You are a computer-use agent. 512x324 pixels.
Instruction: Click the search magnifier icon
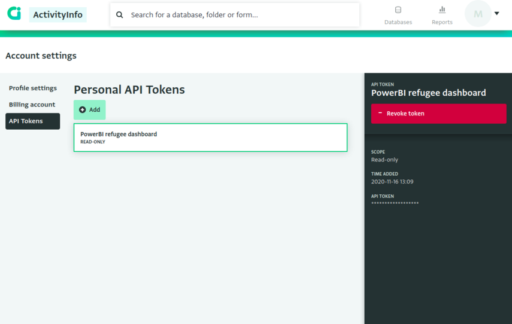[x=120, y=15]
